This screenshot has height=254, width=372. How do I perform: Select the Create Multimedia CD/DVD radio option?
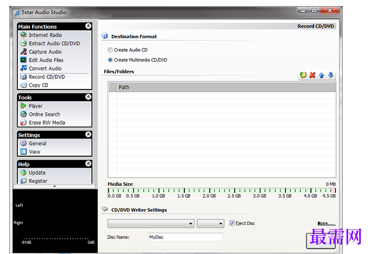110,60
